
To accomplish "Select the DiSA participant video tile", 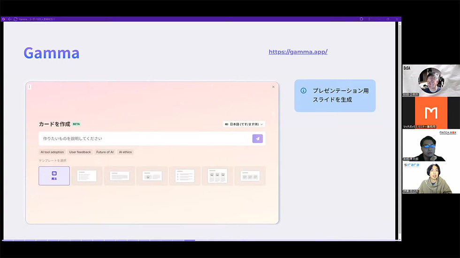I will [x=431, y=81].
